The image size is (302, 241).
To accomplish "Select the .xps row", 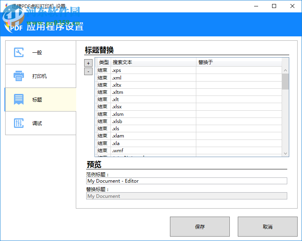I will coord(189,70).
